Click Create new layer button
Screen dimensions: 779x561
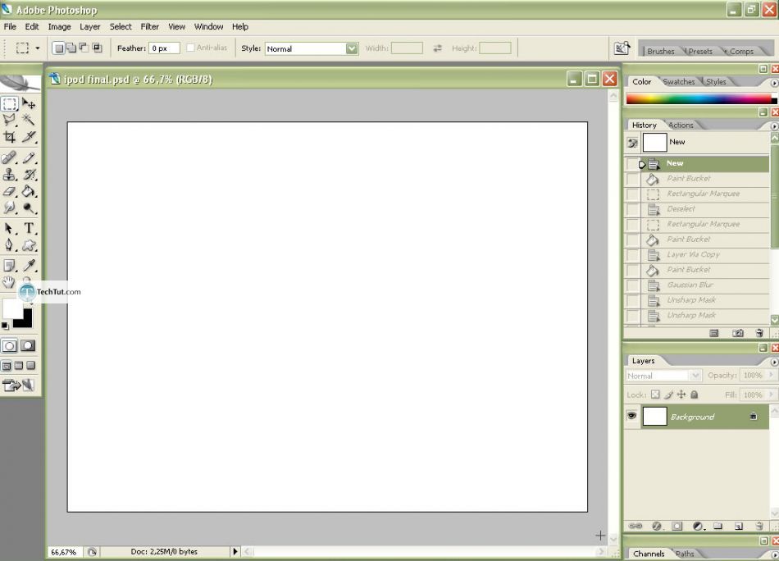(739, 526)
